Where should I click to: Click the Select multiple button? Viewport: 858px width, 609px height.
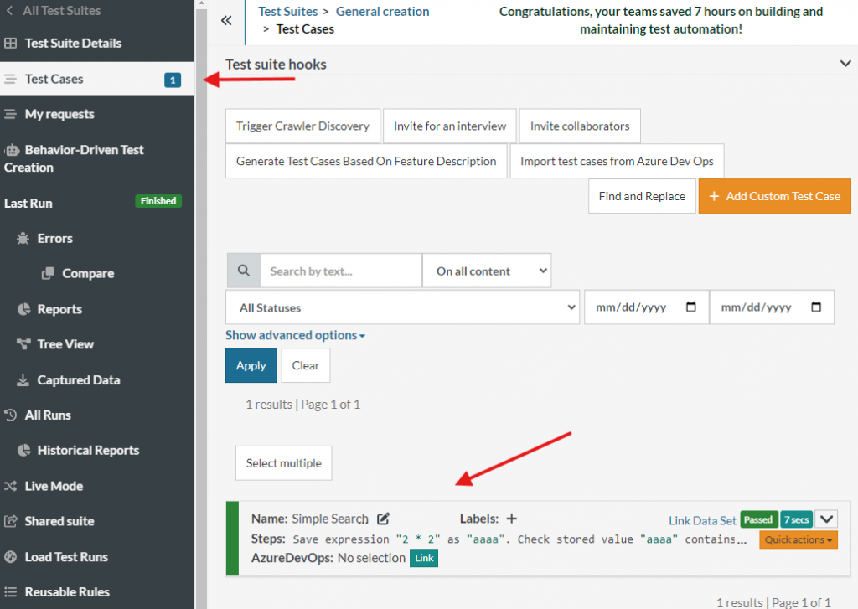pyautogui.click(x=283, y=463)
